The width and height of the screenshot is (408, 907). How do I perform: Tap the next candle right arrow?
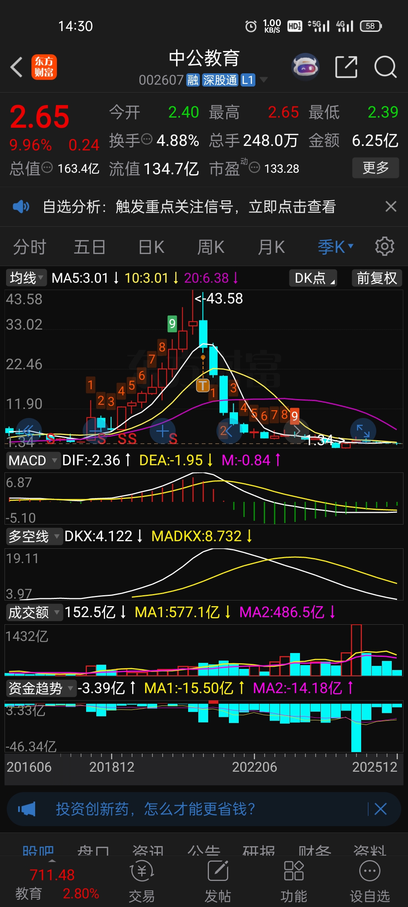(296, 431)
